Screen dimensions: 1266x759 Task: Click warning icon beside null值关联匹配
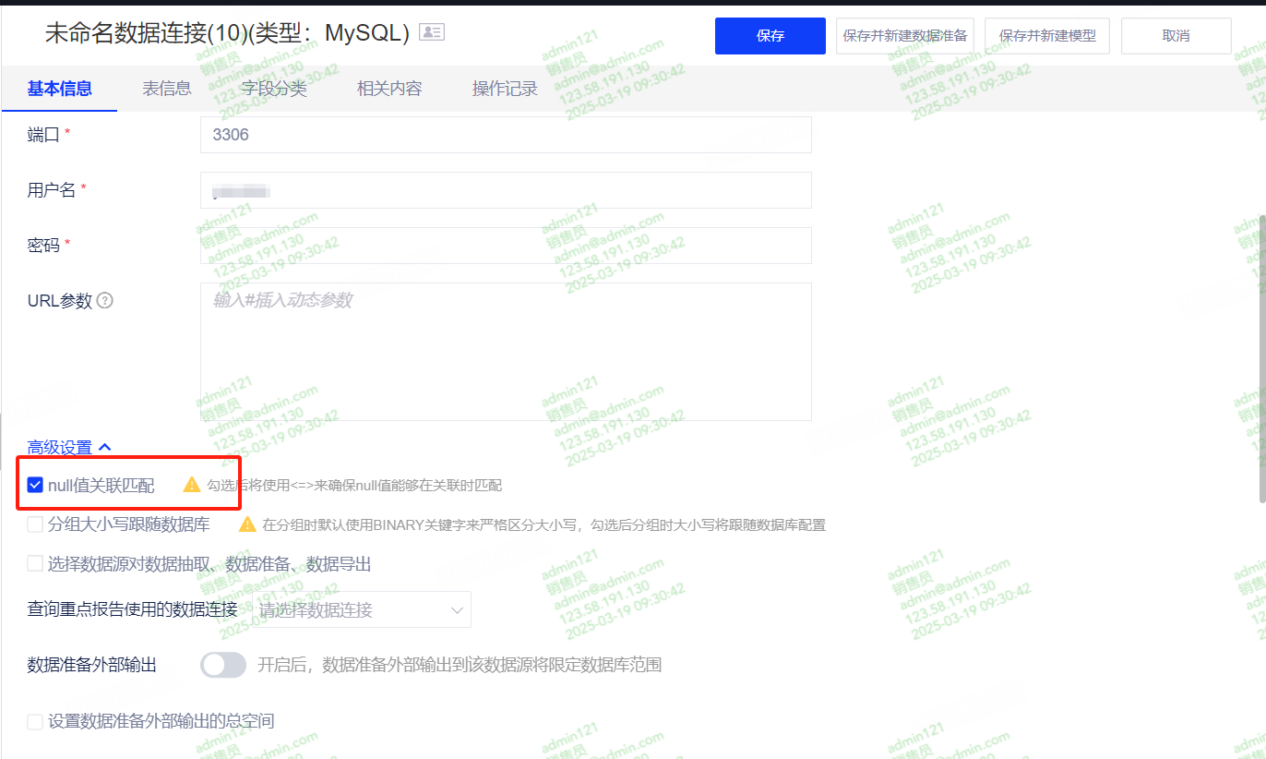[192, 485]
